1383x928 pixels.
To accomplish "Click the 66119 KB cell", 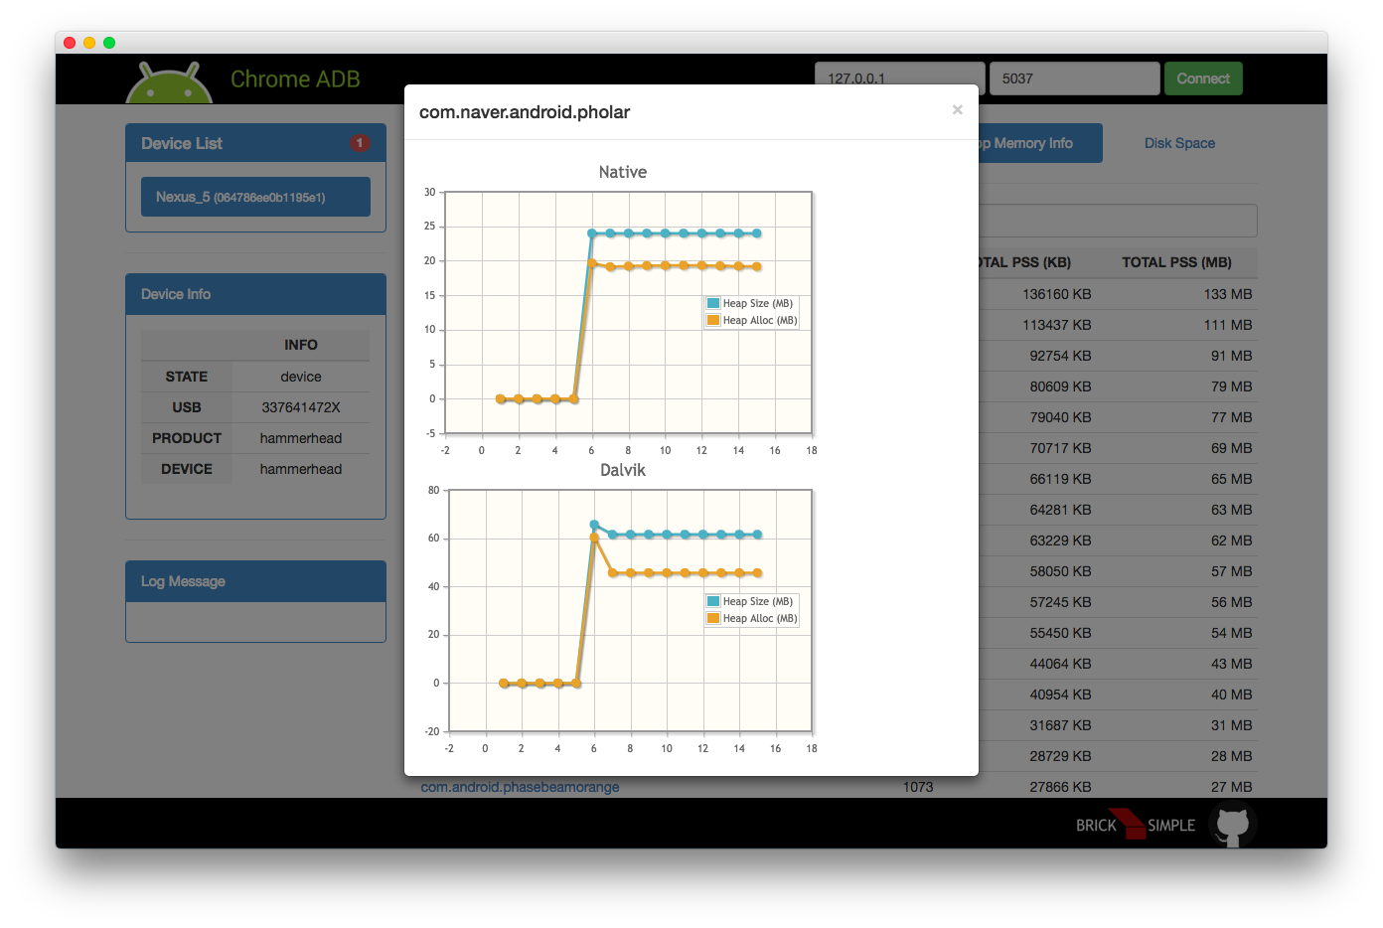I will coord(1060,479).
